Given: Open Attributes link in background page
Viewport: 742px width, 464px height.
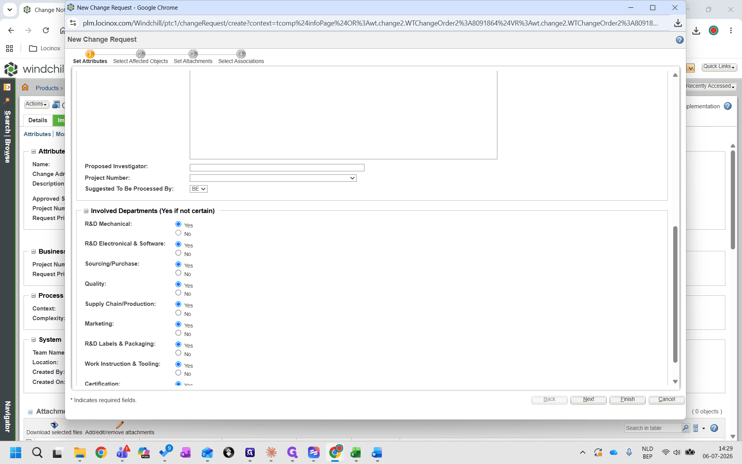Looking at the screenshot, I should click(37, 134).
